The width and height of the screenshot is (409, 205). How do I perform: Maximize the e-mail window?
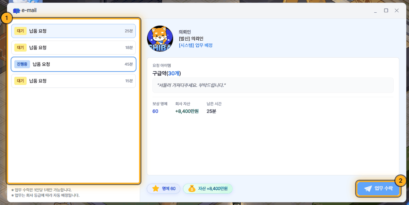click(x=386, y=11)
